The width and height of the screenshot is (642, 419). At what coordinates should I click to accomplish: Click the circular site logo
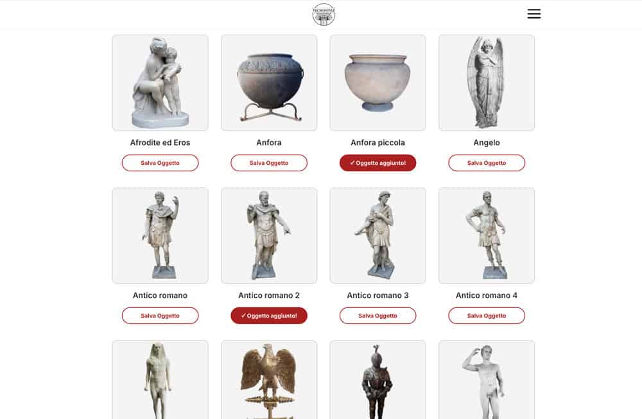click(x=324, y=14)
